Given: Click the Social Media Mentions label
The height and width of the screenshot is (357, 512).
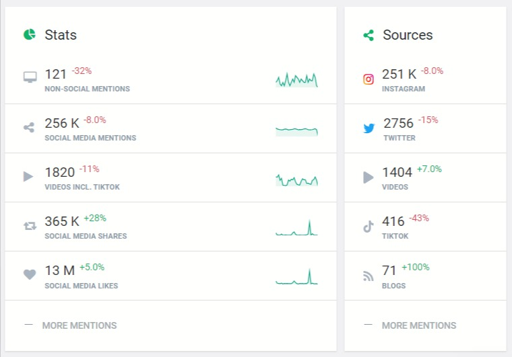Looking at the screenshot, I should point(90,138).
